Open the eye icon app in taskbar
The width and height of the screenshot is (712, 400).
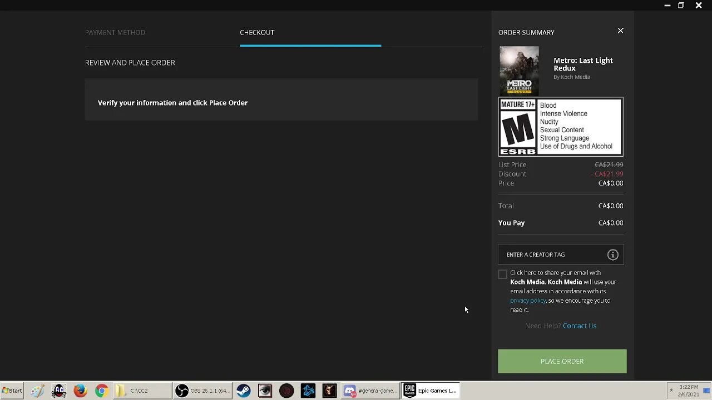[265, 391]
